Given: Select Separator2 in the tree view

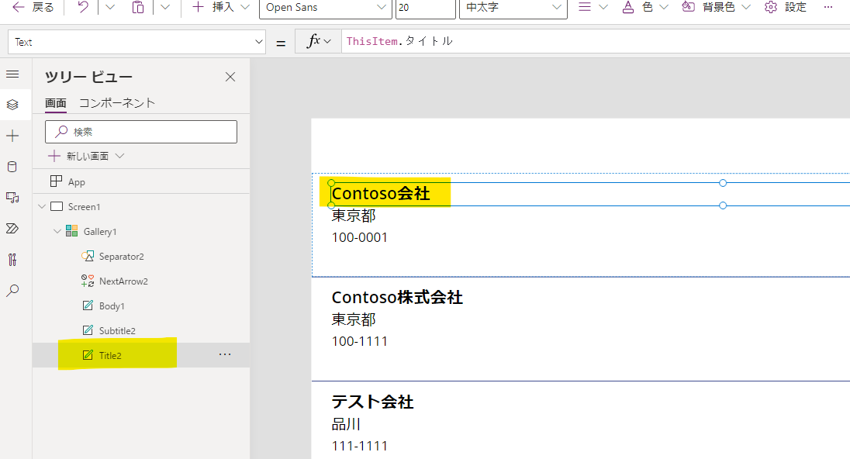Looking at the screenshot, I should tap(122, 257).
